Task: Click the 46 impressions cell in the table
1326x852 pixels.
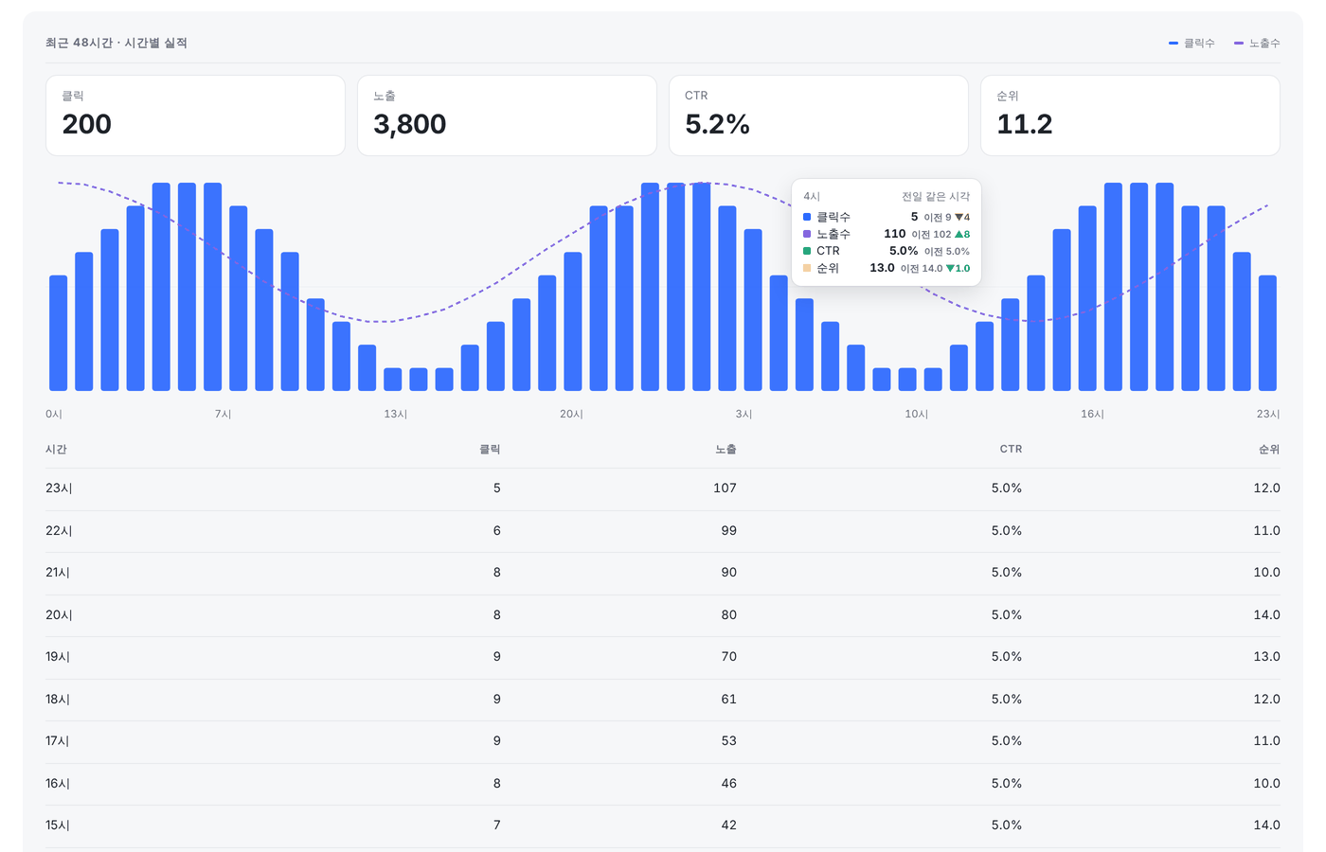Action: 728,784
